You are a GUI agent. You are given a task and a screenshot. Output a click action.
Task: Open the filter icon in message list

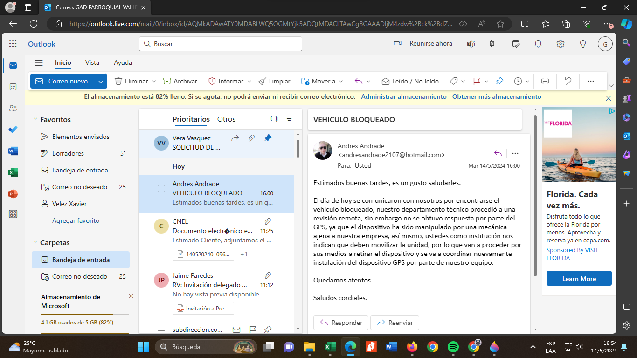[289, 119]
